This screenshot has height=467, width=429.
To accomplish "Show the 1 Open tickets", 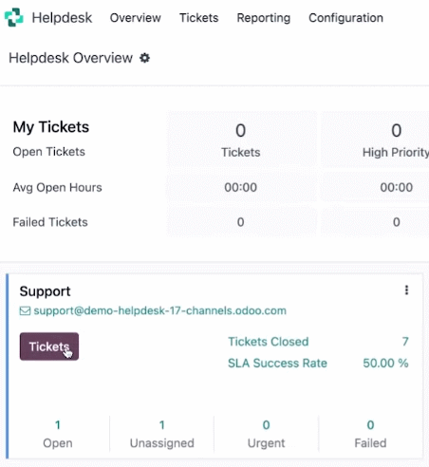I will tap(58, 434).
